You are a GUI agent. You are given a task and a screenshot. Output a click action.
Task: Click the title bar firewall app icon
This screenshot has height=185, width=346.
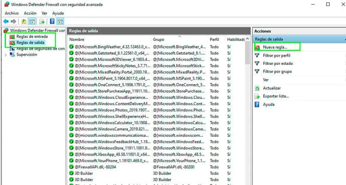6,4
